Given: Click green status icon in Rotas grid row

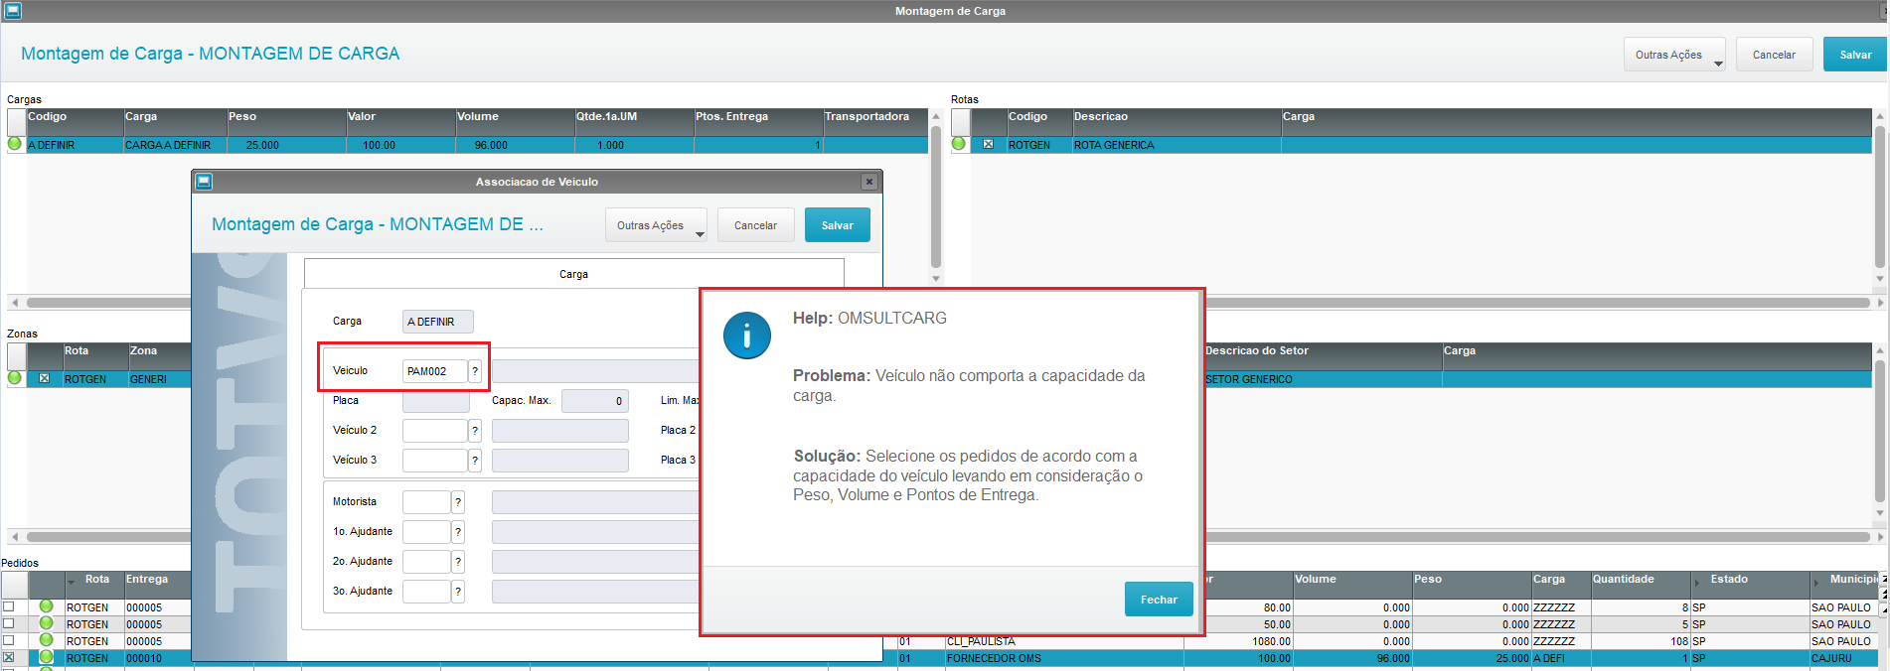Looking at the screenshot, I should coord(959,144).
